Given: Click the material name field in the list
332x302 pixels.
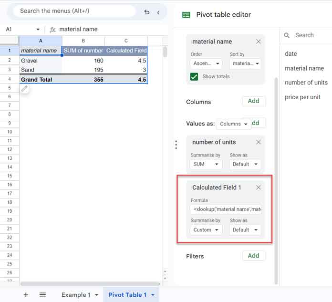Looking at the screenshot, I should pyautogui.click(x=304, y=68).
